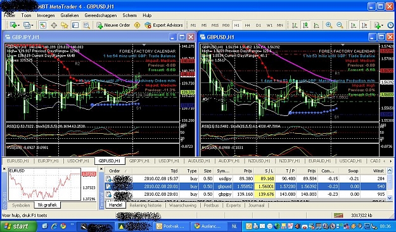Toggle the Market Watch window icon

[x=42, y=25]
